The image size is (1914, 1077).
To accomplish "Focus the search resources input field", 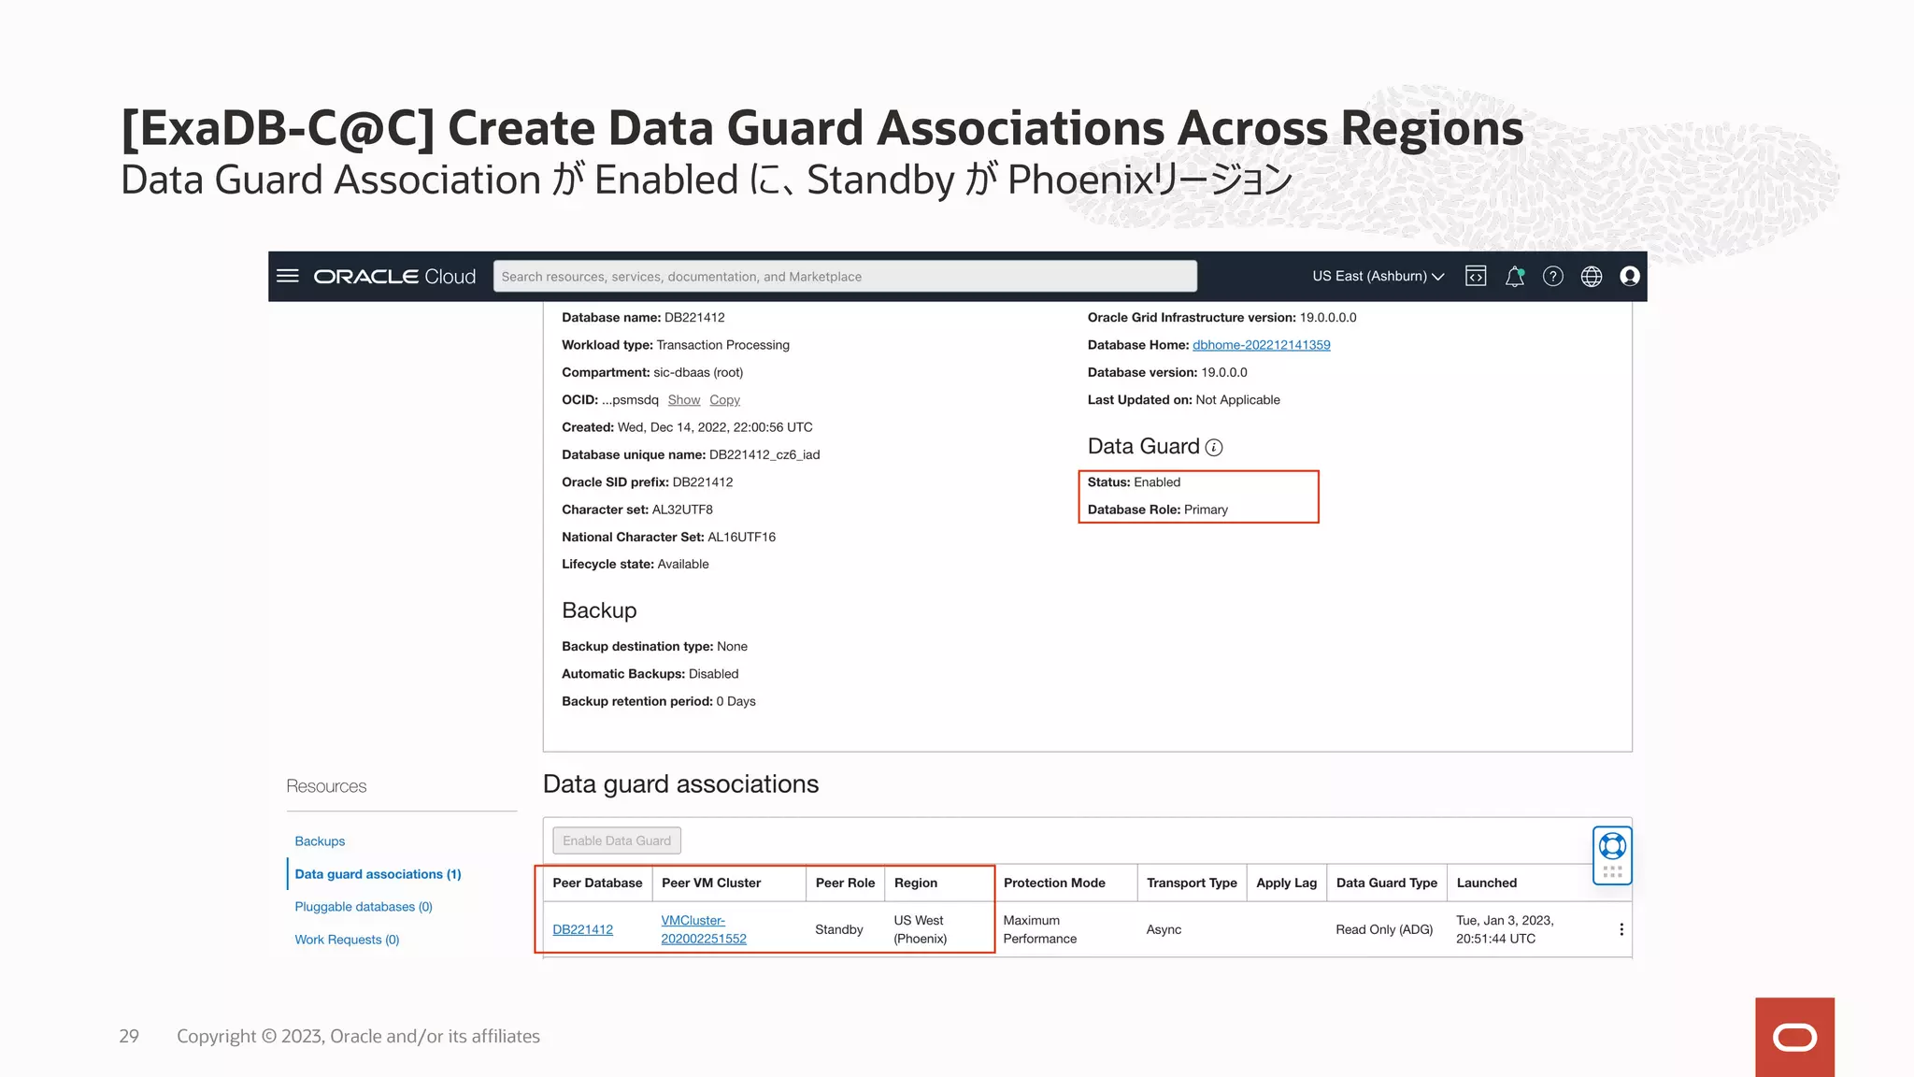I will click(845, 276).
